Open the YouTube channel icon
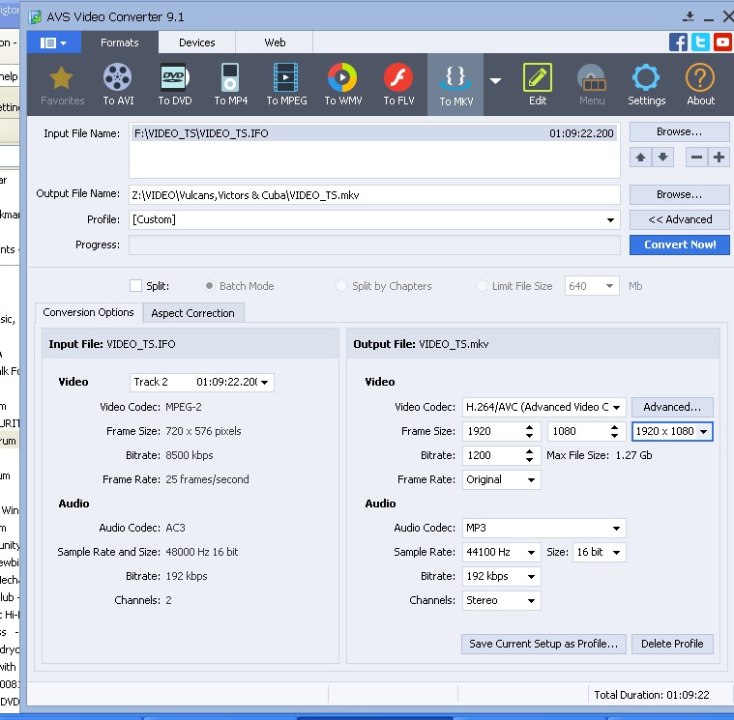 point(722,43)
